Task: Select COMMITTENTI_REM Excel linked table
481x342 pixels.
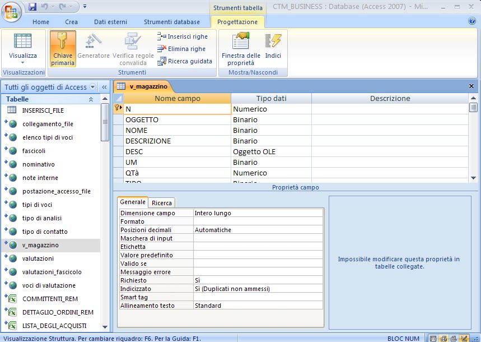Action: [50, 299]
